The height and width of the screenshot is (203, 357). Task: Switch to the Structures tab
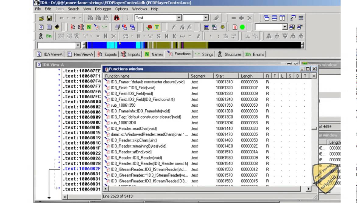229,54
